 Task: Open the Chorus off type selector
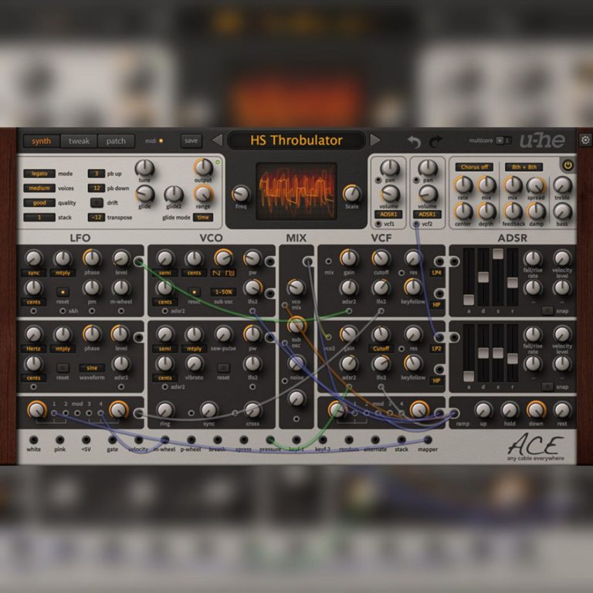click(474, 167)
